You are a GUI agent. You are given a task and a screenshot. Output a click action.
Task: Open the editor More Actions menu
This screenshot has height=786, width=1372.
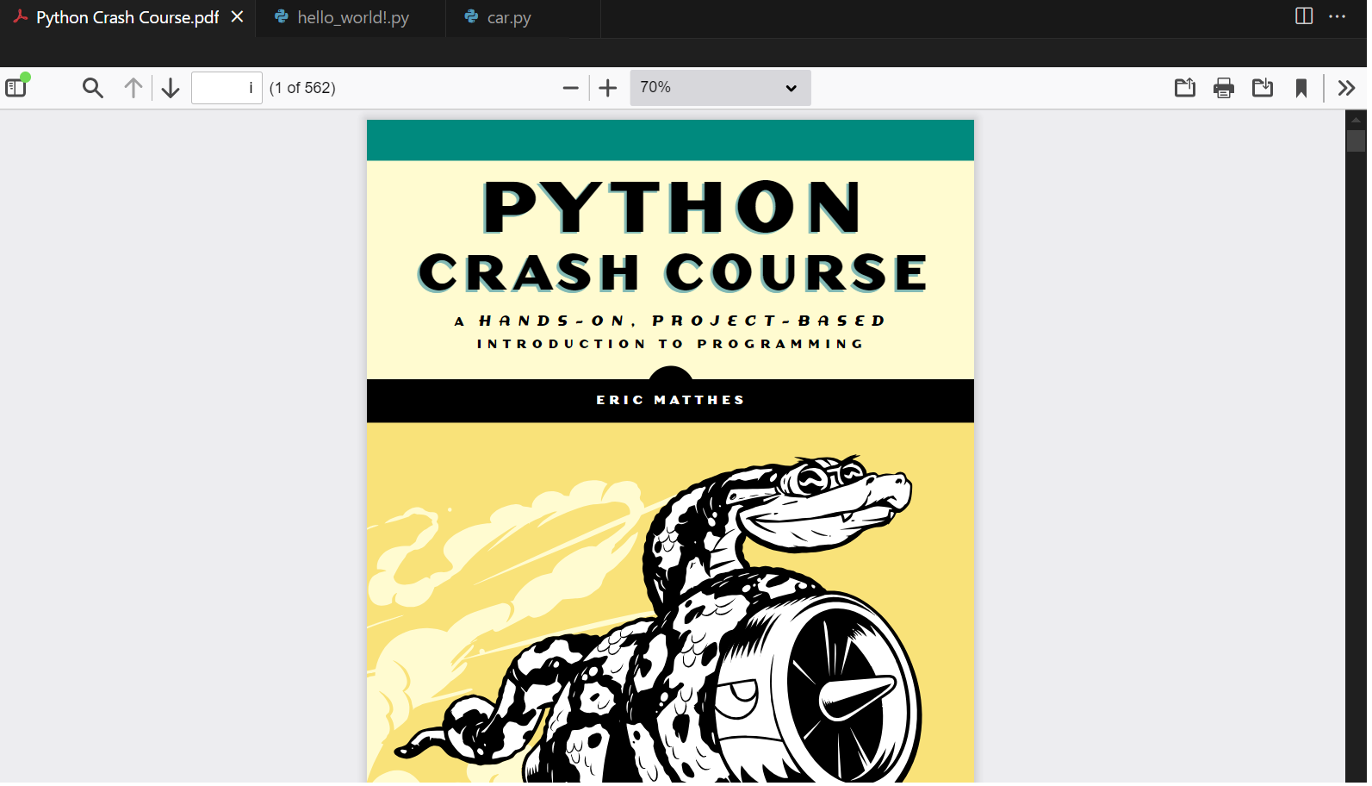click(1338, 16)
